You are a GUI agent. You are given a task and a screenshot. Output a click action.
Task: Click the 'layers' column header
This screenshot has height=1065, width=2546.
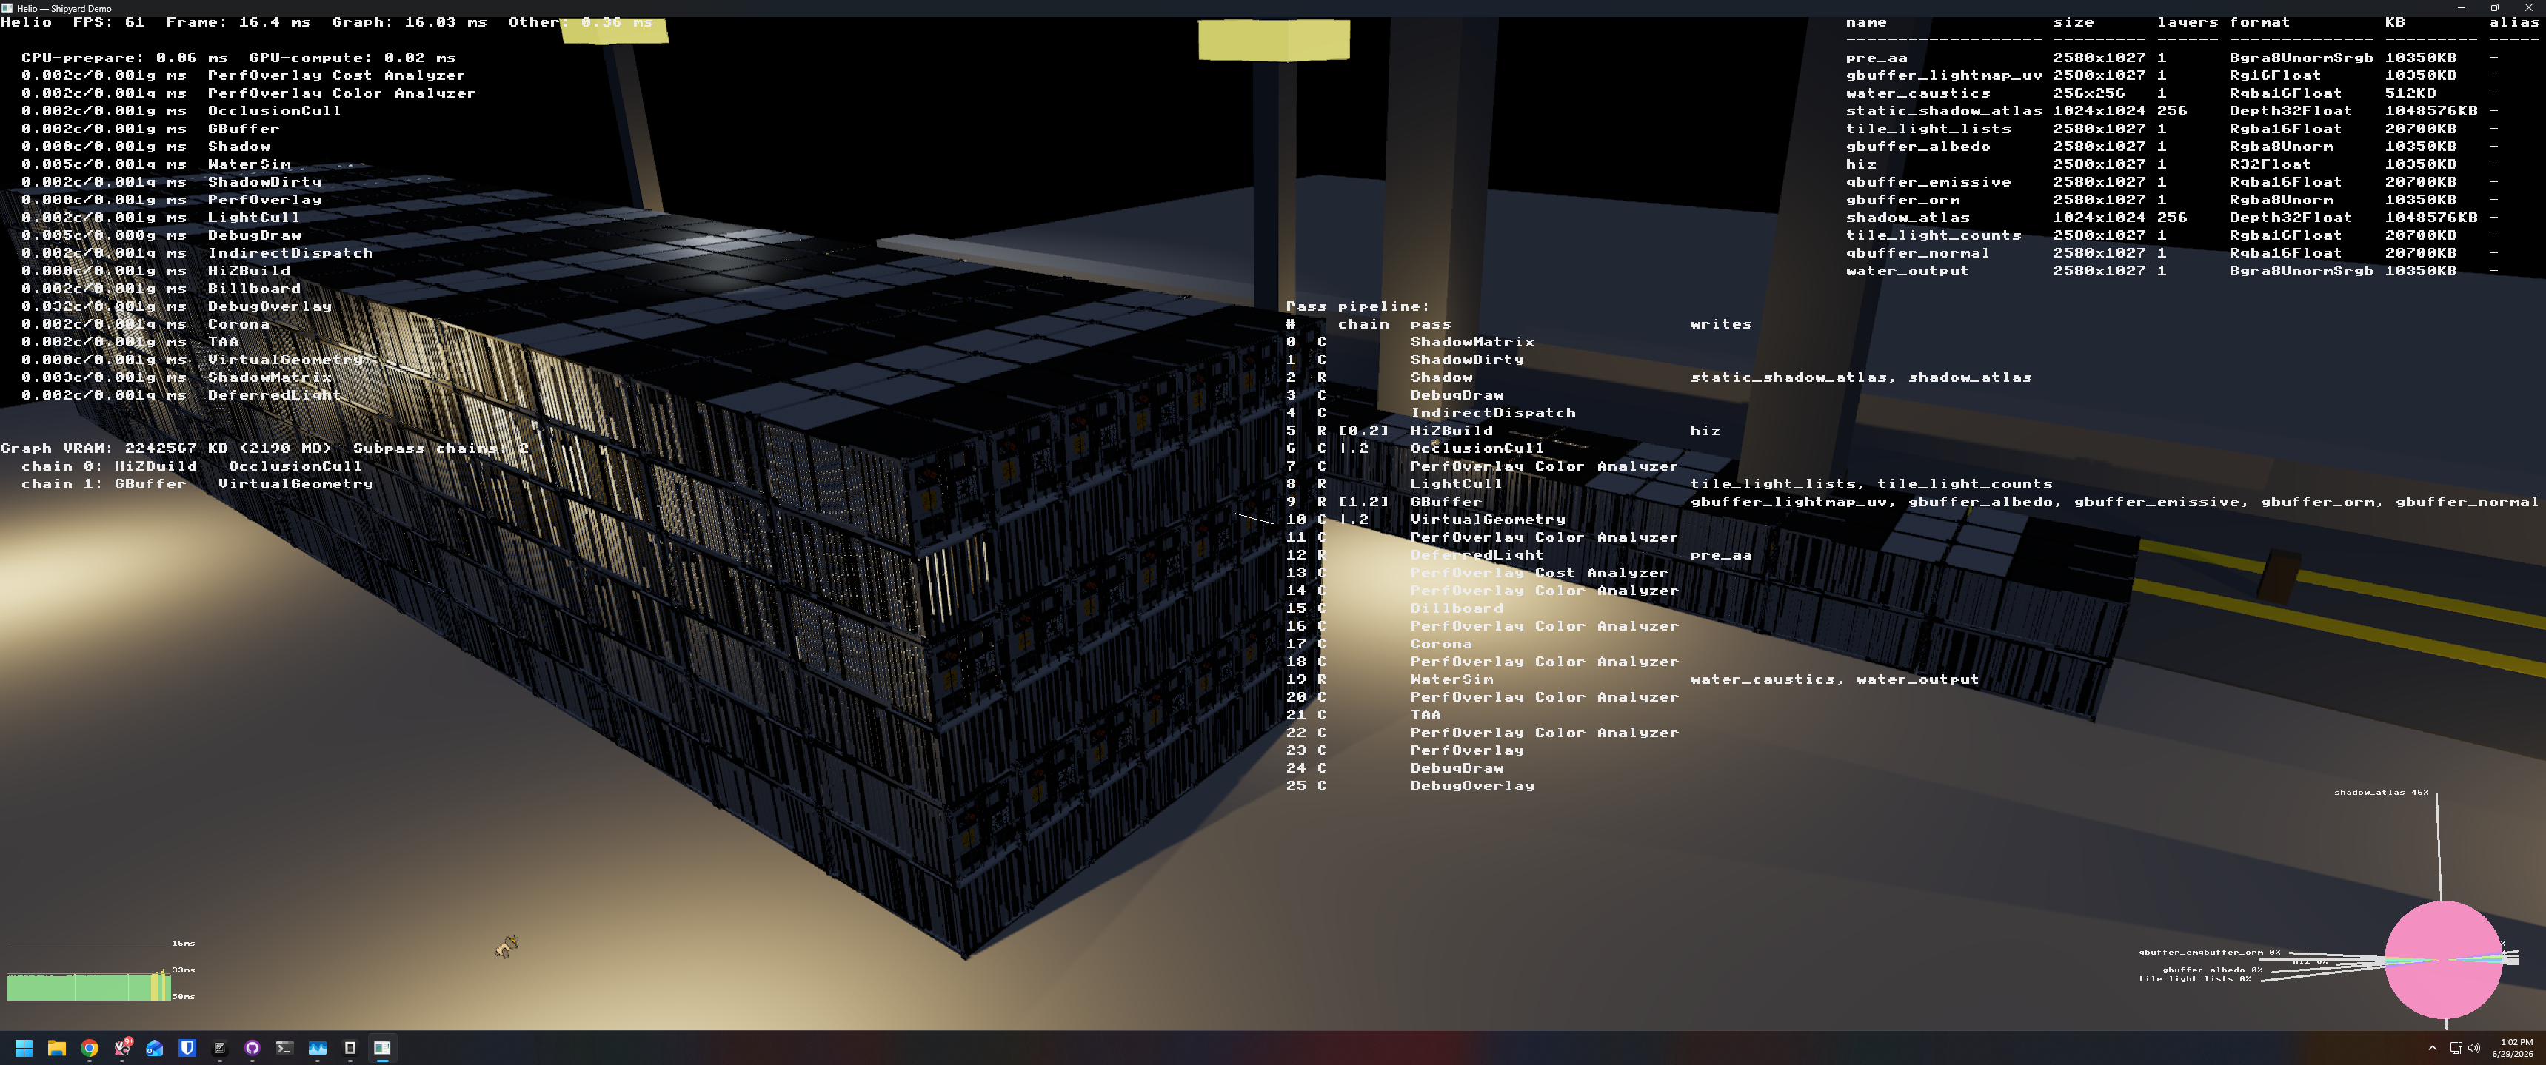coord(2188,21)
